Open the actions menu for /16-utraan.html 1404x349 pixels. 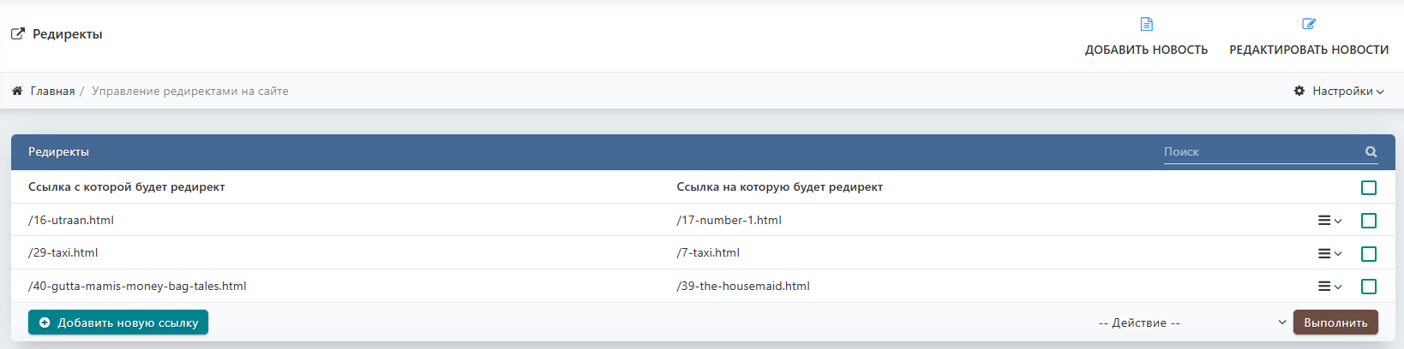(1329, 221)
